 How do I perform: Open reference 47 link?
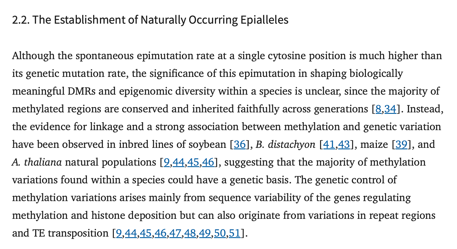[175, 234]
